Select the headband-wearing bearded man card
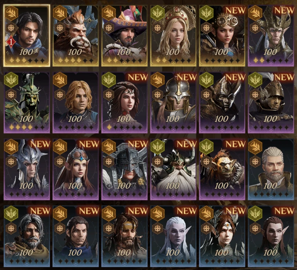Screen dimensions: 297x270 click(x=124, y=236)
